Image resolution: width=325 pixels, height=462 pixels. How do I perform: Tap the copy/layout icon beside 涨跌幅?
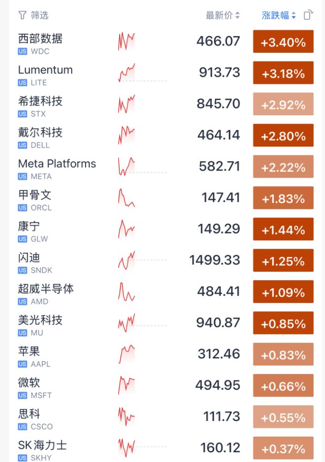coord(308,15)
